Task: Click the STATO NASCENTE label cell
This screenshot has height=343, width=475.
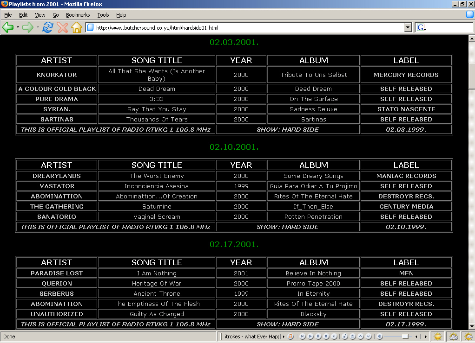Action: tap(406, 109)
